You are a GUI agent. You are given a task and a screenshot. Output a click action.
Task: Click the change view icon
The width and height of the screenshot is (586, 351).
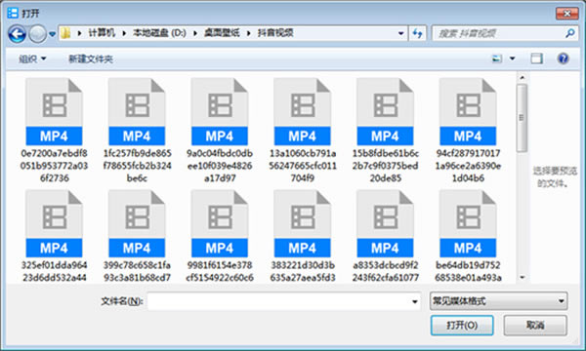click(x=497, y=58)
